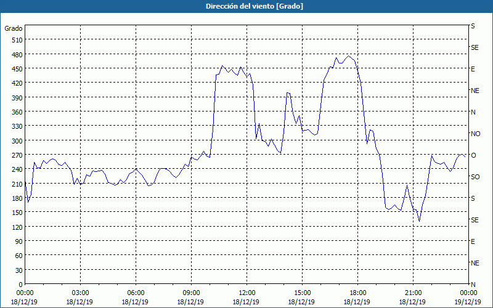Click the 210 left axis label
The image size is (493, 308).
point(18,184)
